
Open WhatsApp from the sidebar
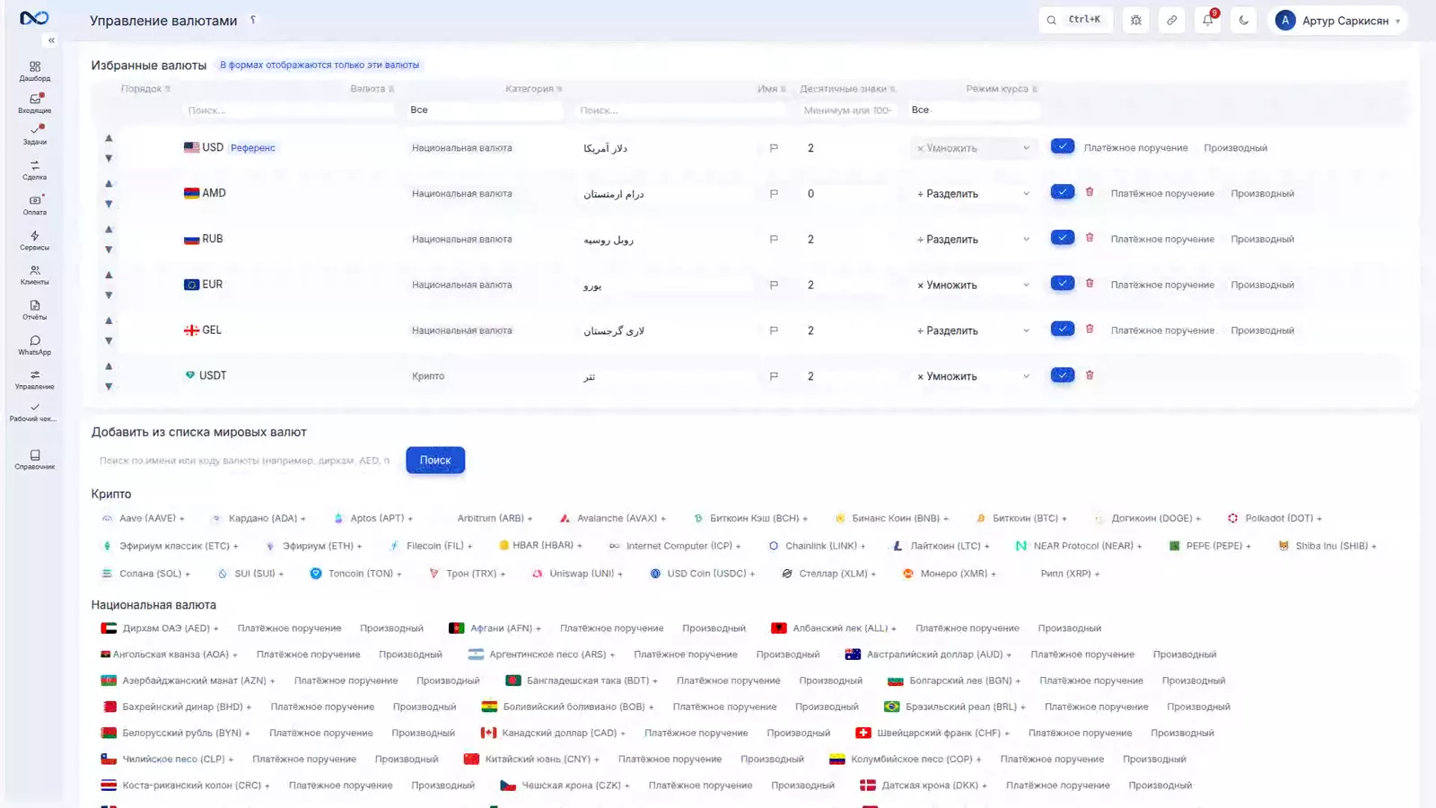click(x=35, y=345)
